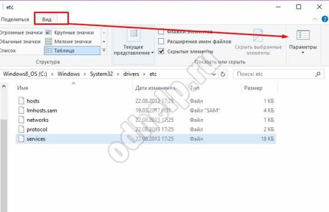Navigate to System32 in breadcrumb
Image resolution: width=329 pixels, height=212 pixels.
[x=101, y=74]
